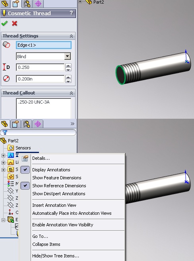Viewport: 194px width, 261px height.
Task: Click the depth D icon
Action: [x=6, y=67]
